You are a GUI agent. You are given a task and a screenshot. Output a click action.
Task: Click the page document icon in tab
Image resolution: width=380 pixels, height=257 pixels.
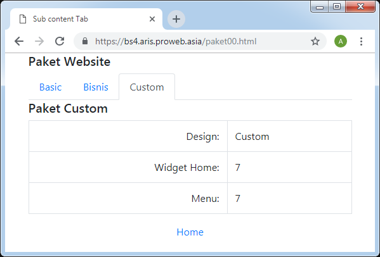coord(23,19)
